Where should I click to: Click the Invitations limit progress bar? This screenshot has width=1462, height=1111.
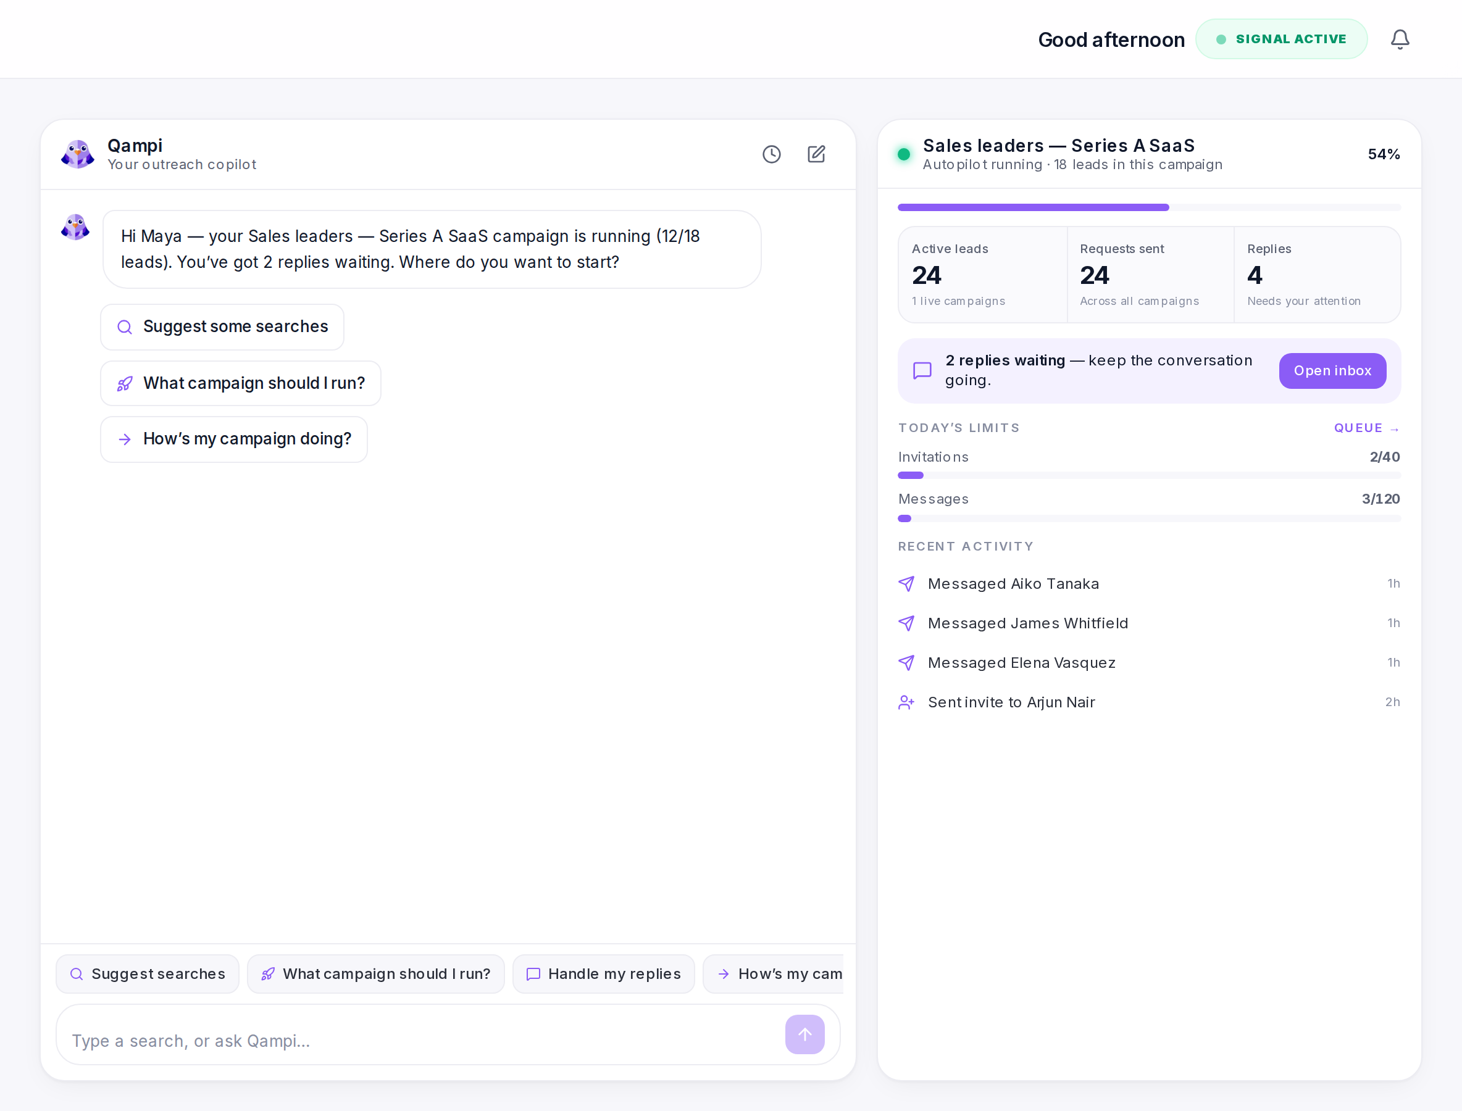1149,475
